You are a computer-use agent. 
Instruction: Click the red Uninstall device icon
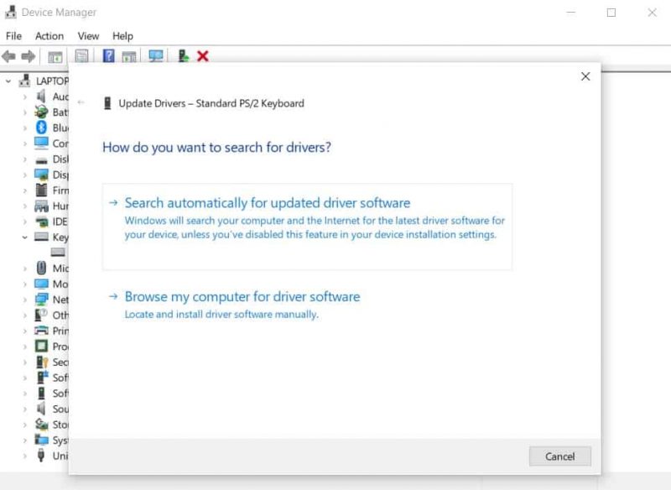[x=204, y=56]
